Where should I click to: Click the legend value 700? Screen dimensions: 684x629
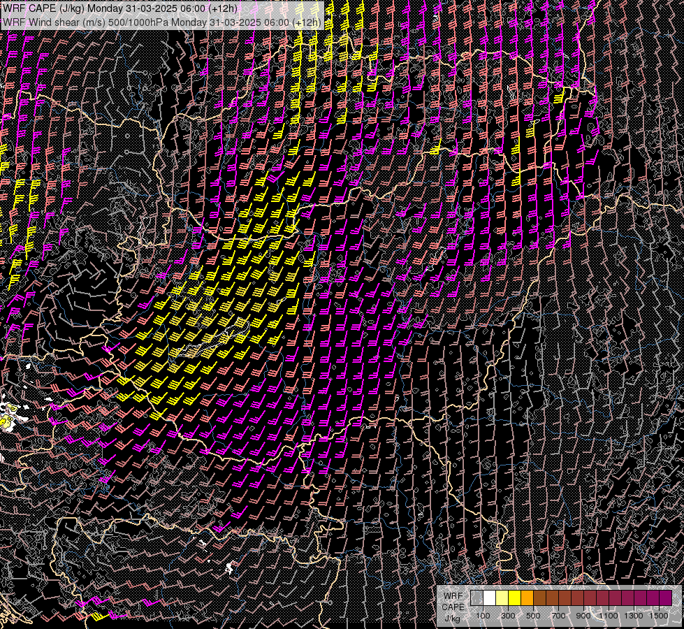click(558, 616)
